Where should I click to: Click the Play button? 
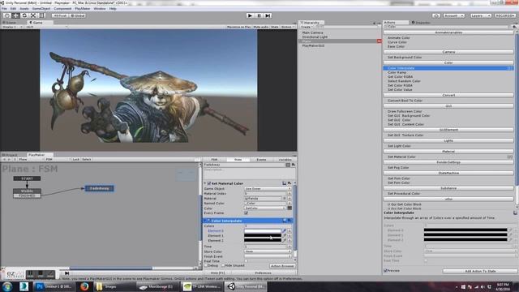point(250,15)
